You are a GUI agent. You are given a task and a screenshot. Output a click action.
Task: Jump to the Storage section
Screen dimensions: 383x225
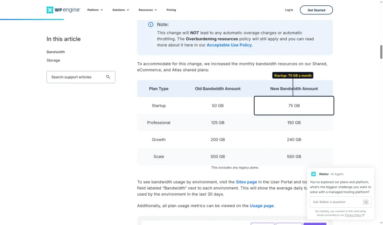tap(53, 60)
